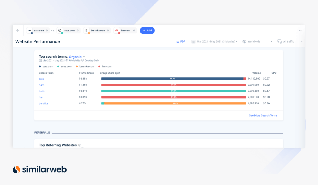Screen dimensions: 318x185
Task: Open the Worldwide country dropdown
Action: click(258, 41)
